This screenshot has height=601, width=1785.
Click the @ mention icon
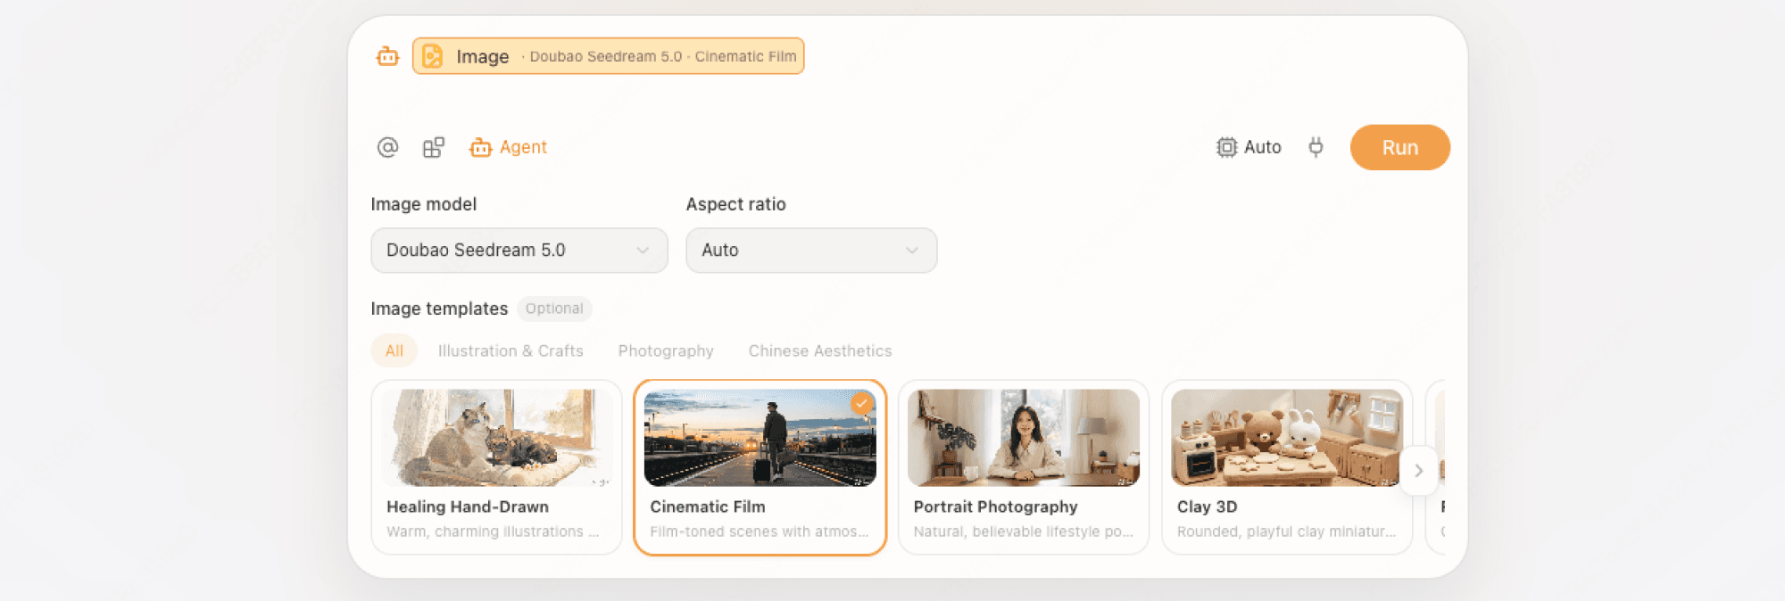(387, 147)
